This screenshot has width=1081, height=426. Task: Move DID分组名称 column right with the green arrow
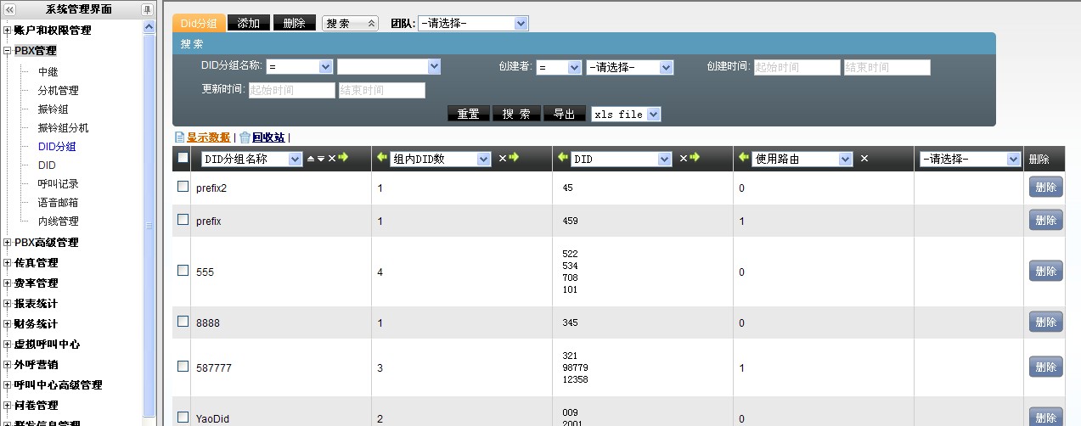[x=343, y=158]
